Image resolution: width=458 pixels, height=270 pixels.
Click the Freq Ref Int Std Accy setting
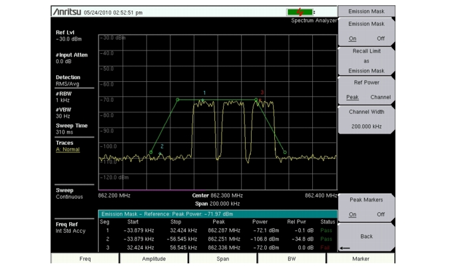(71, 227)
